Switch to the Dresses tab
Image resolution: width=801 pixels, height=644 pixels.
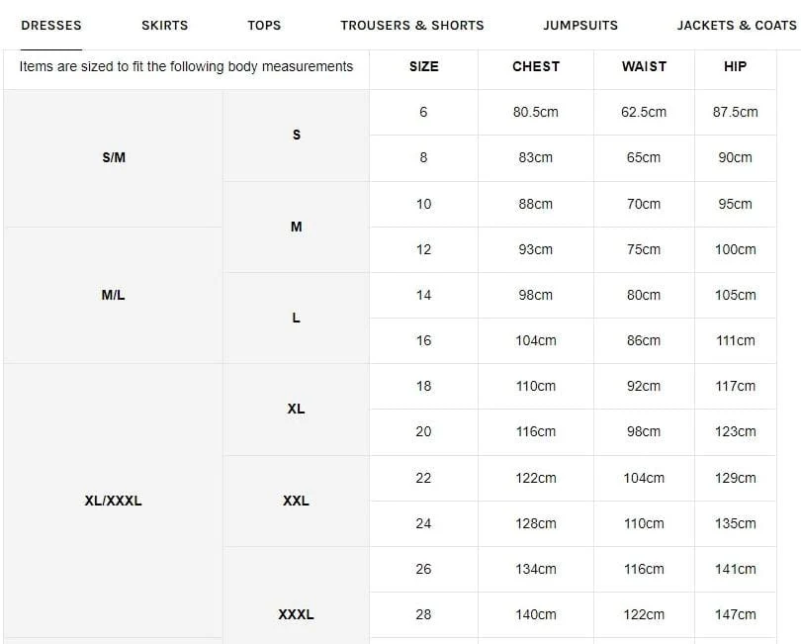click(x=51, y=25)
